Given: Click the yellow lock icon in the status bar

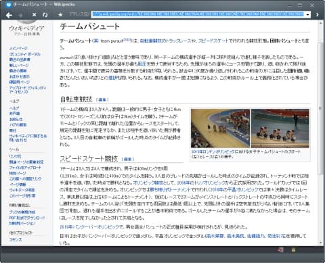Looking at the screenshot, I should click(293, 249).
